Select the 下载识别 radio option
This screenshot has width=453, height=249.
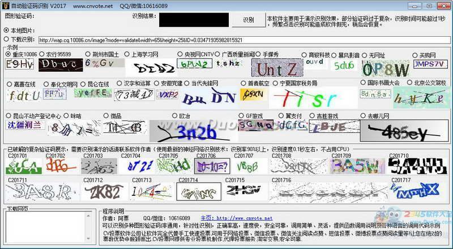click(6, 39)
